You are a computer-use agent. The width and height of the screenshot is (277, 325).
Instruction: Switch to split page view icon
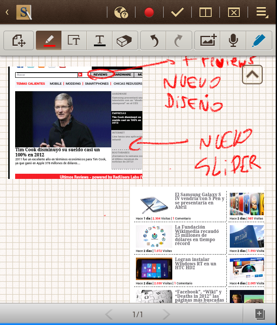click(205, 12)
